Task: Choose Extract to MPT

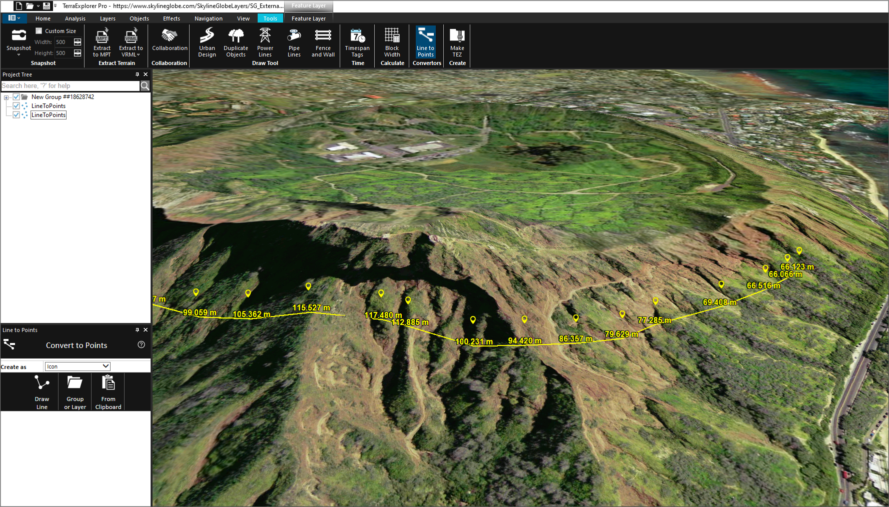Action: click(x=102, y=42)
